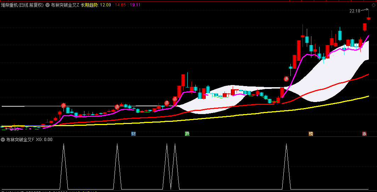This screenshot has height=192, width=377.
Task: Click the yellow value 12.09
Action: (x=105, y=5)
